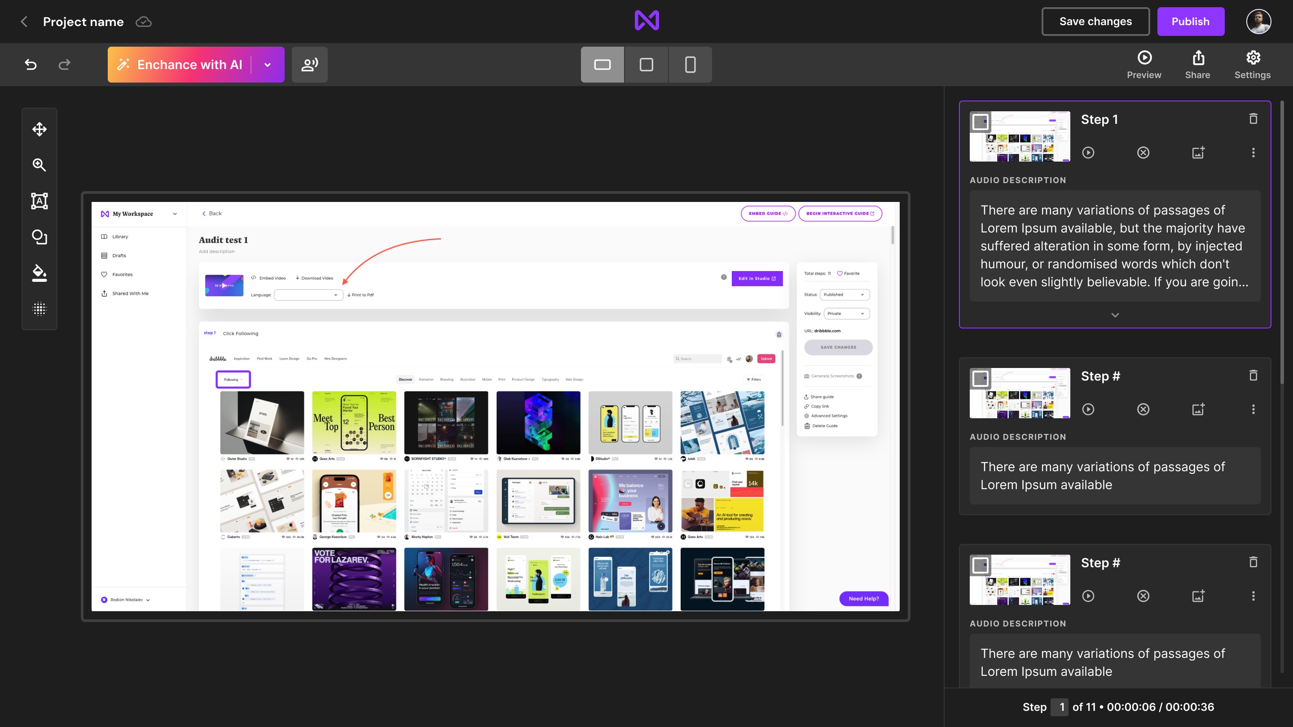This screenshot has height=727, width=1293.
Task: Expand Step 1 audio description chevron
Action: tap(1115, 315)
